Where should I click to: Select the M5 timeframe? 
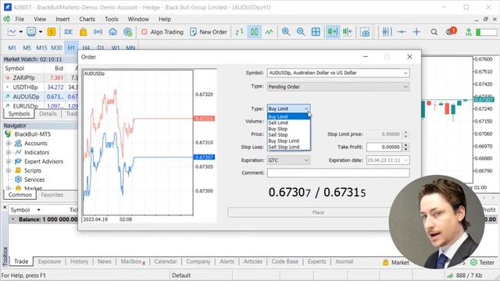(x=27, y=48)
